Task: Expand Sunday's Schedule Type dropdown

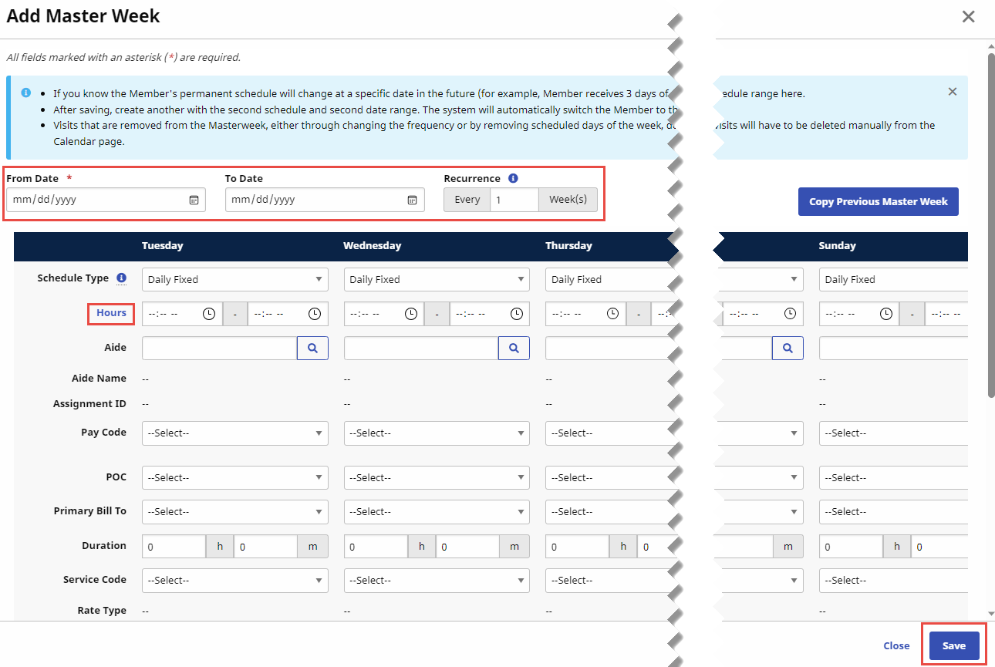Action: pos(895,279)
